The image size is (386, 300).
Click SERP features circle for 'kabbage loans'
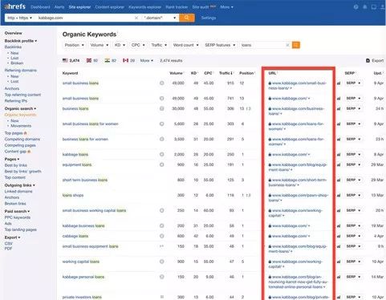[x=162, y=154]
